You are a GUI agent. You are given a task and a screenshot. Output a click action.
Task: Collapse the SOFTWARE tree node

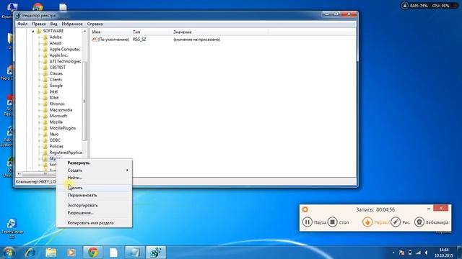point(33,31)
